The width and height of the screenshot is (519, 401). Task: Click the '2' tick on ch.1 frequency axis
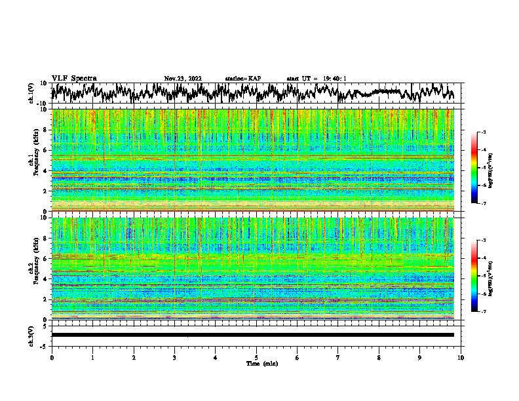coord(45,191)
